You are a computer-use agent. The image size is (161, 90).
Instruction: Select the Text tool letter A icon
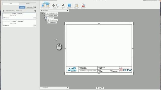tap(63, 5)
